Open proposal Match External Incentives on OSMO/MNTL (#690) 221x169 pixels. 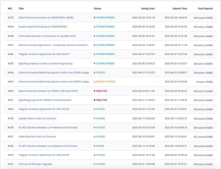point(46,18)
